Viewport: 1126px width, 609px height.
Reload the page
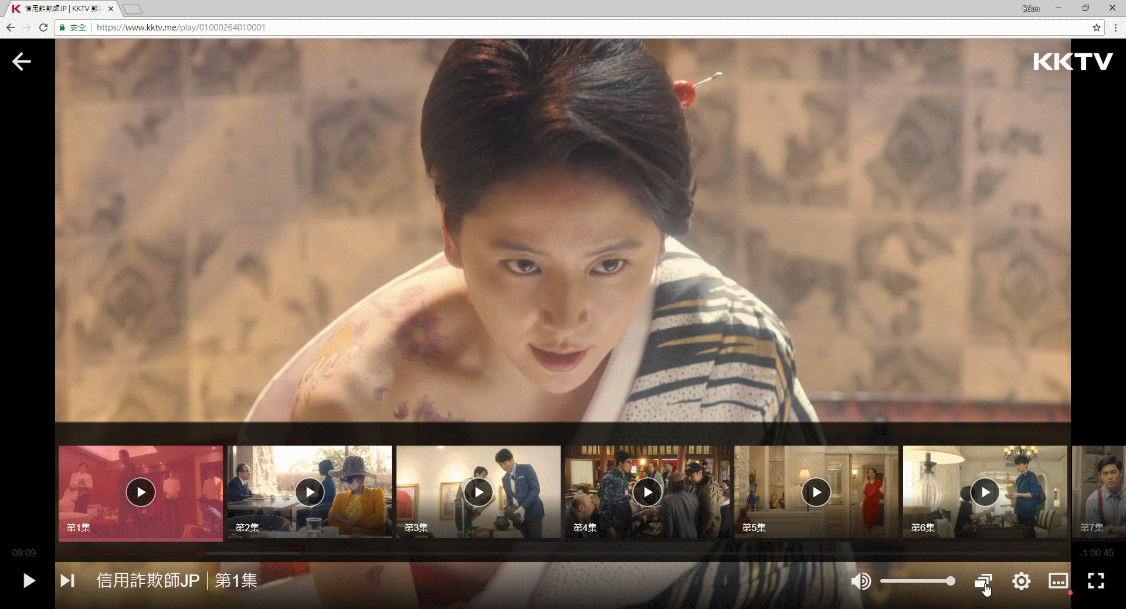43,28
